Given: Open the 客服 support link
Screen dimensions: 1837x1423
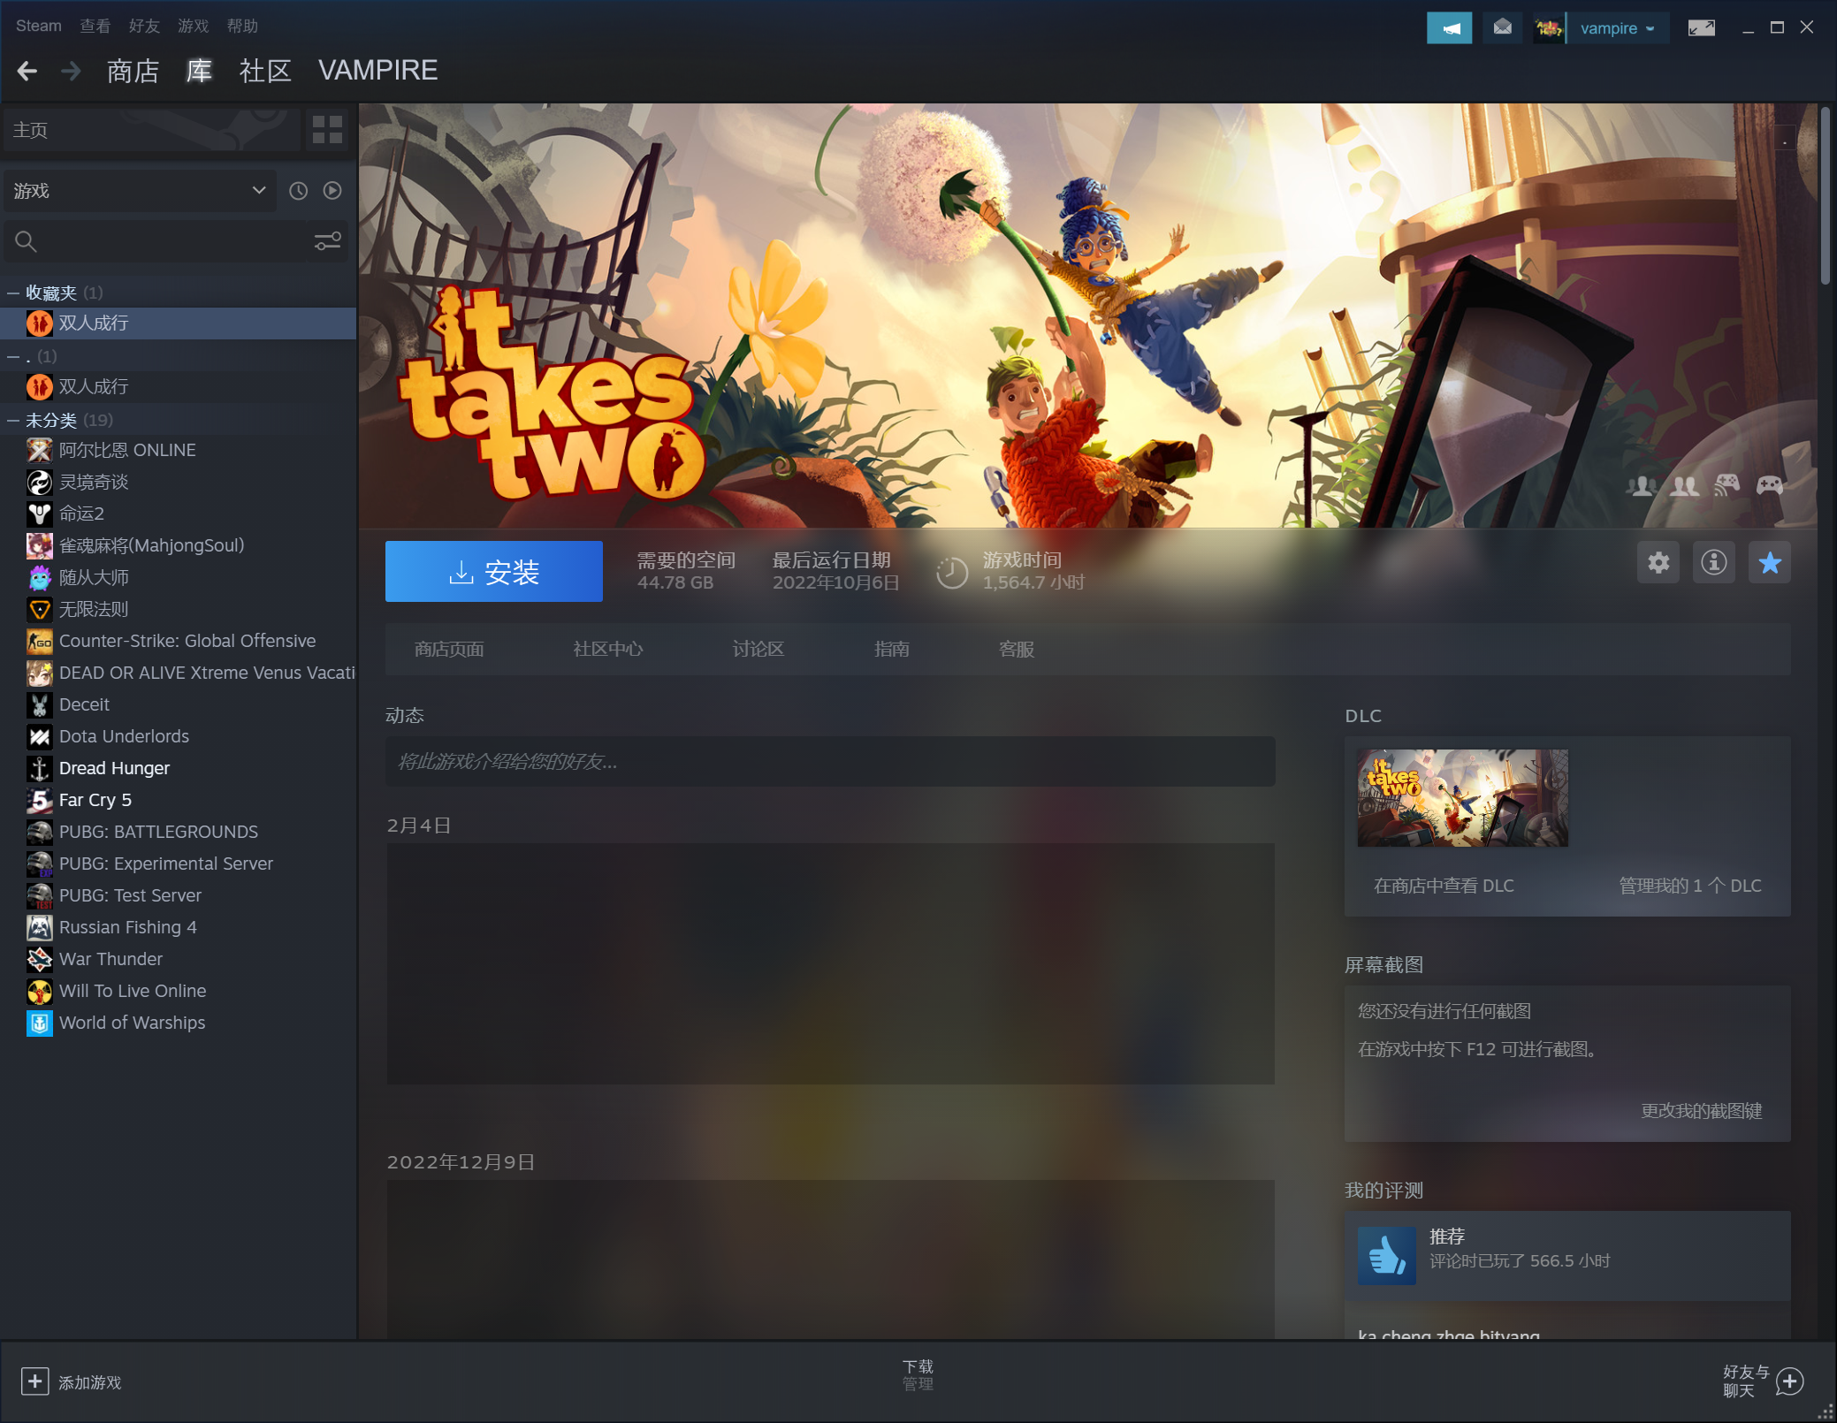Looking at the screenshot, I should pos(1017,649).
